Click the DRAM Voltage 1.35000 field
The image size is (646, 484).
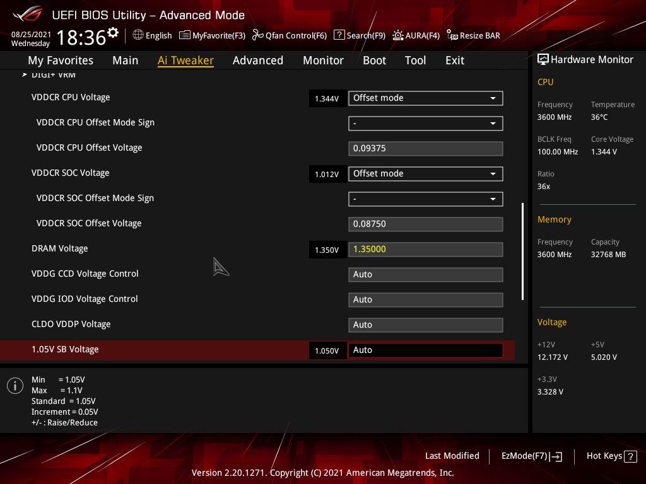[426, 250]
